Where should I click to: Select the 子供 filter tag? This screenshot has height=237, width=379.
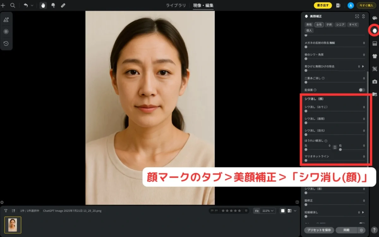[x=329, y=25]
